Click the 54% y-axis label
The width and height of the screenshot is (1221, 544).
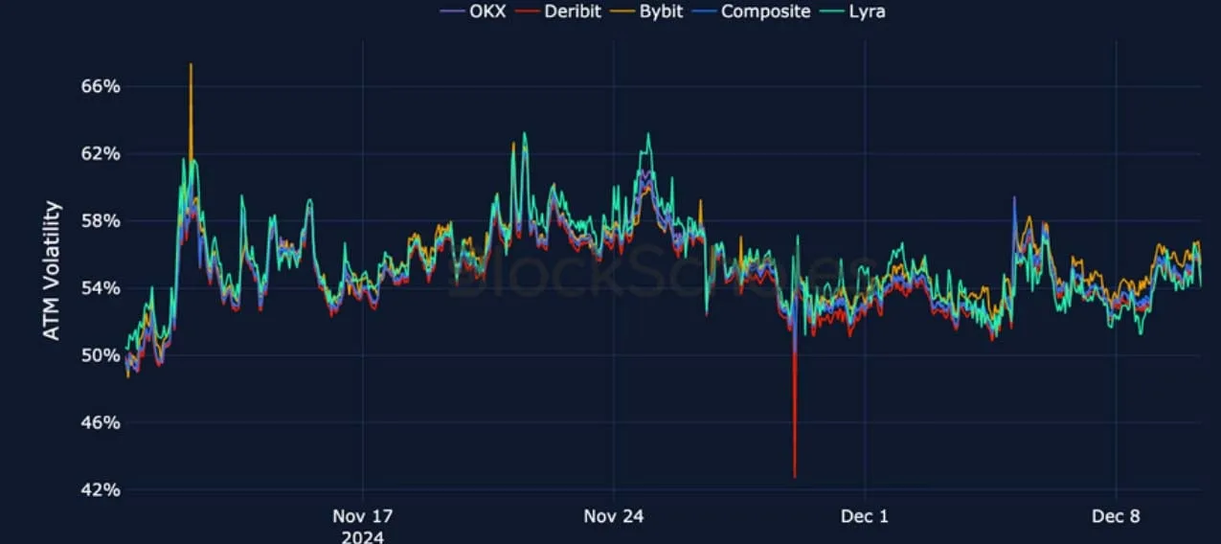[100, 287]
